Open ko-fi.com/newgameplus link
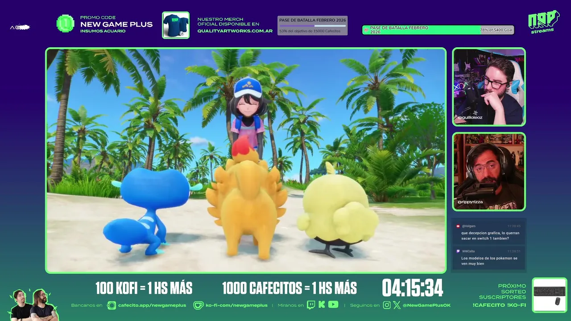571x321 pixels. (x=236, y=305)
